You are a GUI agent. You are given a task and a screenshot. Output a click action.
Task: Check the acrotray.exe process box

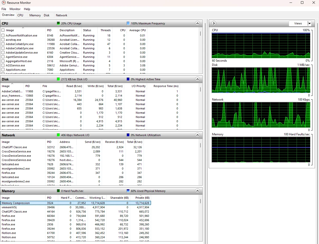click(x=3, y=40)
